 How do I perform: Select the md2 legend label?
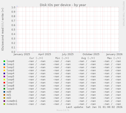tap(9, 98)
